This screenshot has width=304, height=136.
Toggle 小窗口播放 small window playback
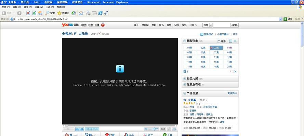[x=223, y=34]
